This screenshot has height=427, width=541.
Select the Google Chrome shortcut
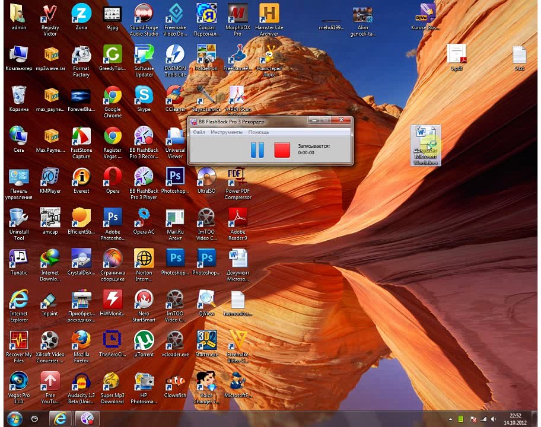pyautogui.click(x=113, y=103)
